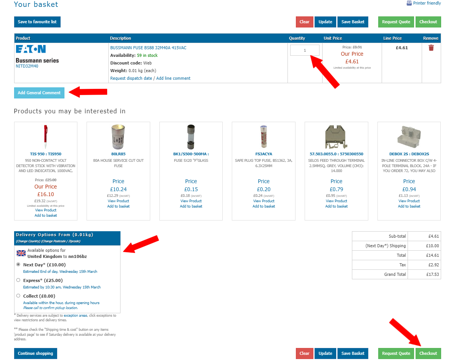Screen dimensions: 456x364
Task: Click the Add General Comment button
Action: (x=39, y=93)
